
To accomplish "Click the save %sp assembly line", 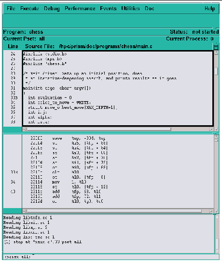I will coord(68,138).
